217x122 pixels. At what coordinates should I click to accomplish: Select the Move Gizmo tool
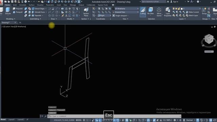[159, 12]
